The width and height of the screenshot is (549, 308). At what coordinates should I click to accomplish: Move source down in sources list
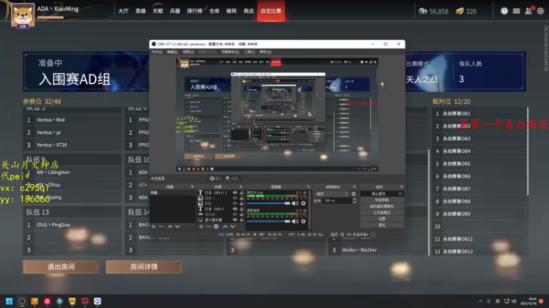point(233,227)
